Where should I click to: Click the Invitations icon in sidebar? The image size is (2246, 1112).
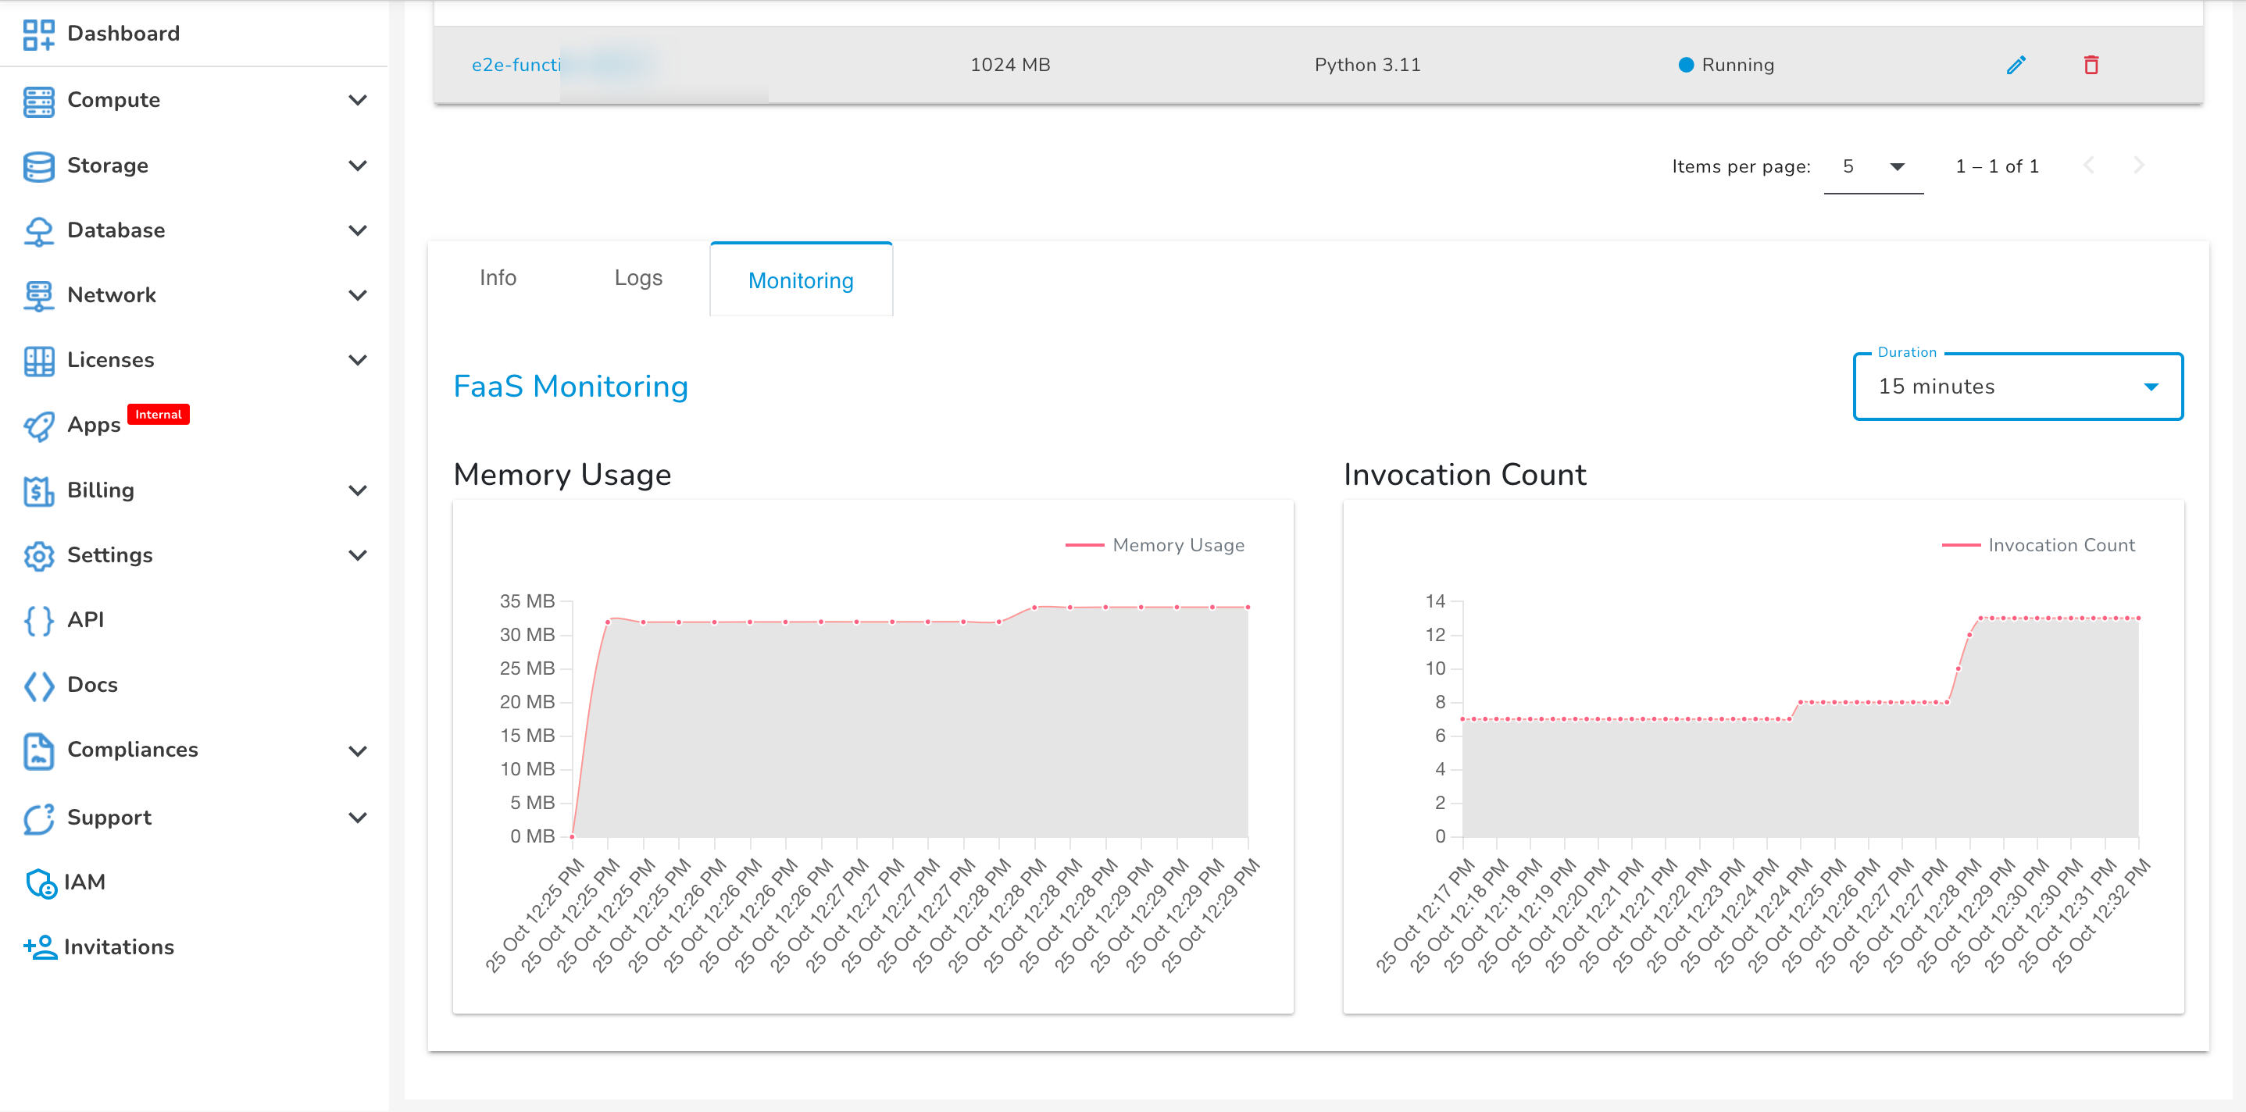(40, 947)
